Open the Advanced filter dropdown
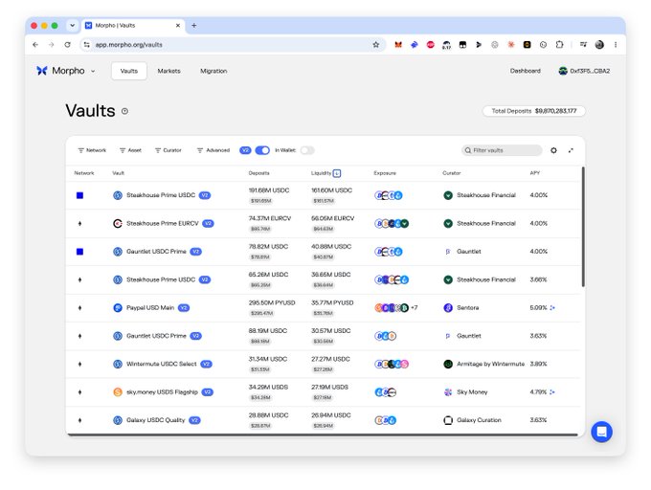651x490 pixels. click(213, 150)
